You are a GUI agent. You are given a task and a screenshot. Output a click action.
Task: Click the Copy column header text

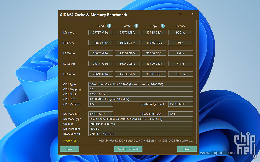click(x=154, y=26)
